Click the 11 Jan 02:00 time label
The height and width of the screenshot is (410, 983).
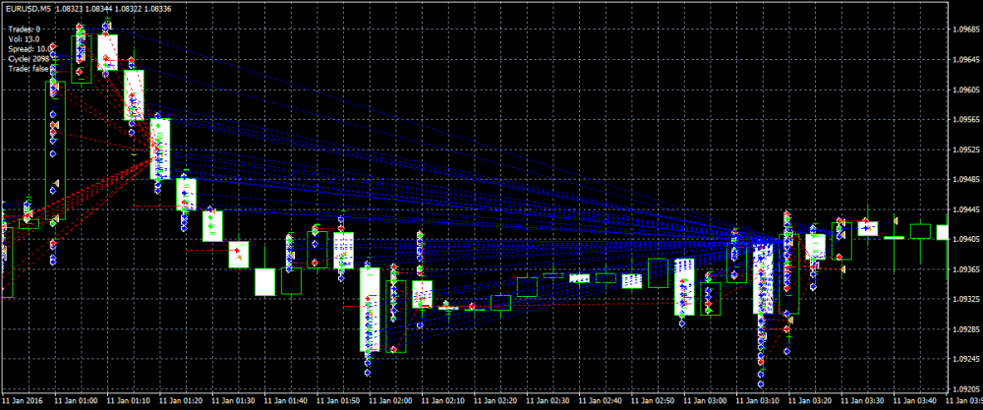[x=388, y=401]
